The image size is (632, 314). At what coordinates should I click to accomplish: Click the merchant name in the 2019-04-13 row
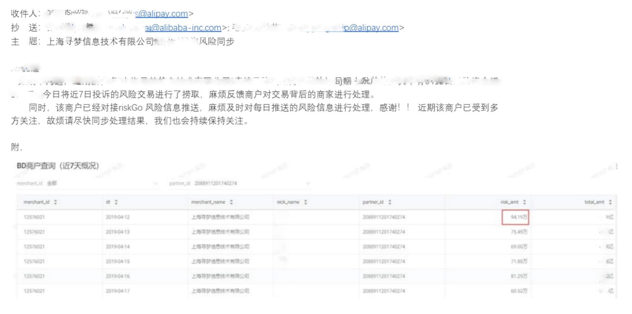point(220,232)
